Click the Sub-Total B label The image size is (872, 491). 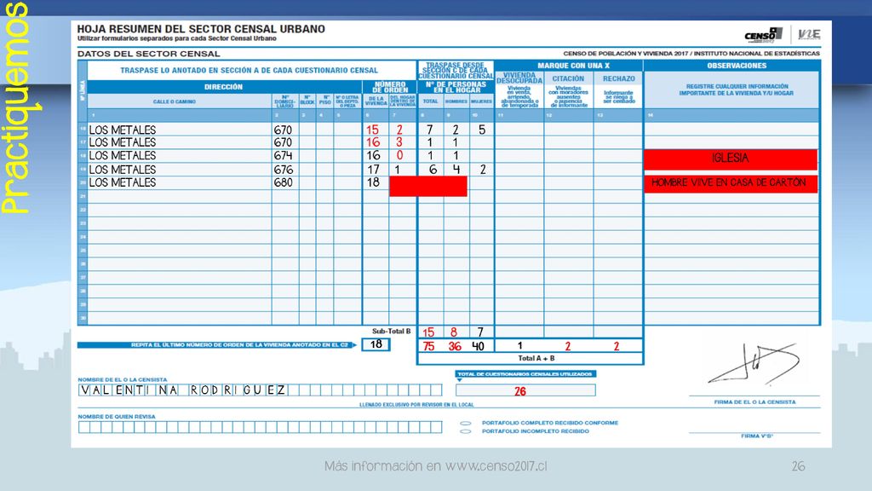point(392,332)
